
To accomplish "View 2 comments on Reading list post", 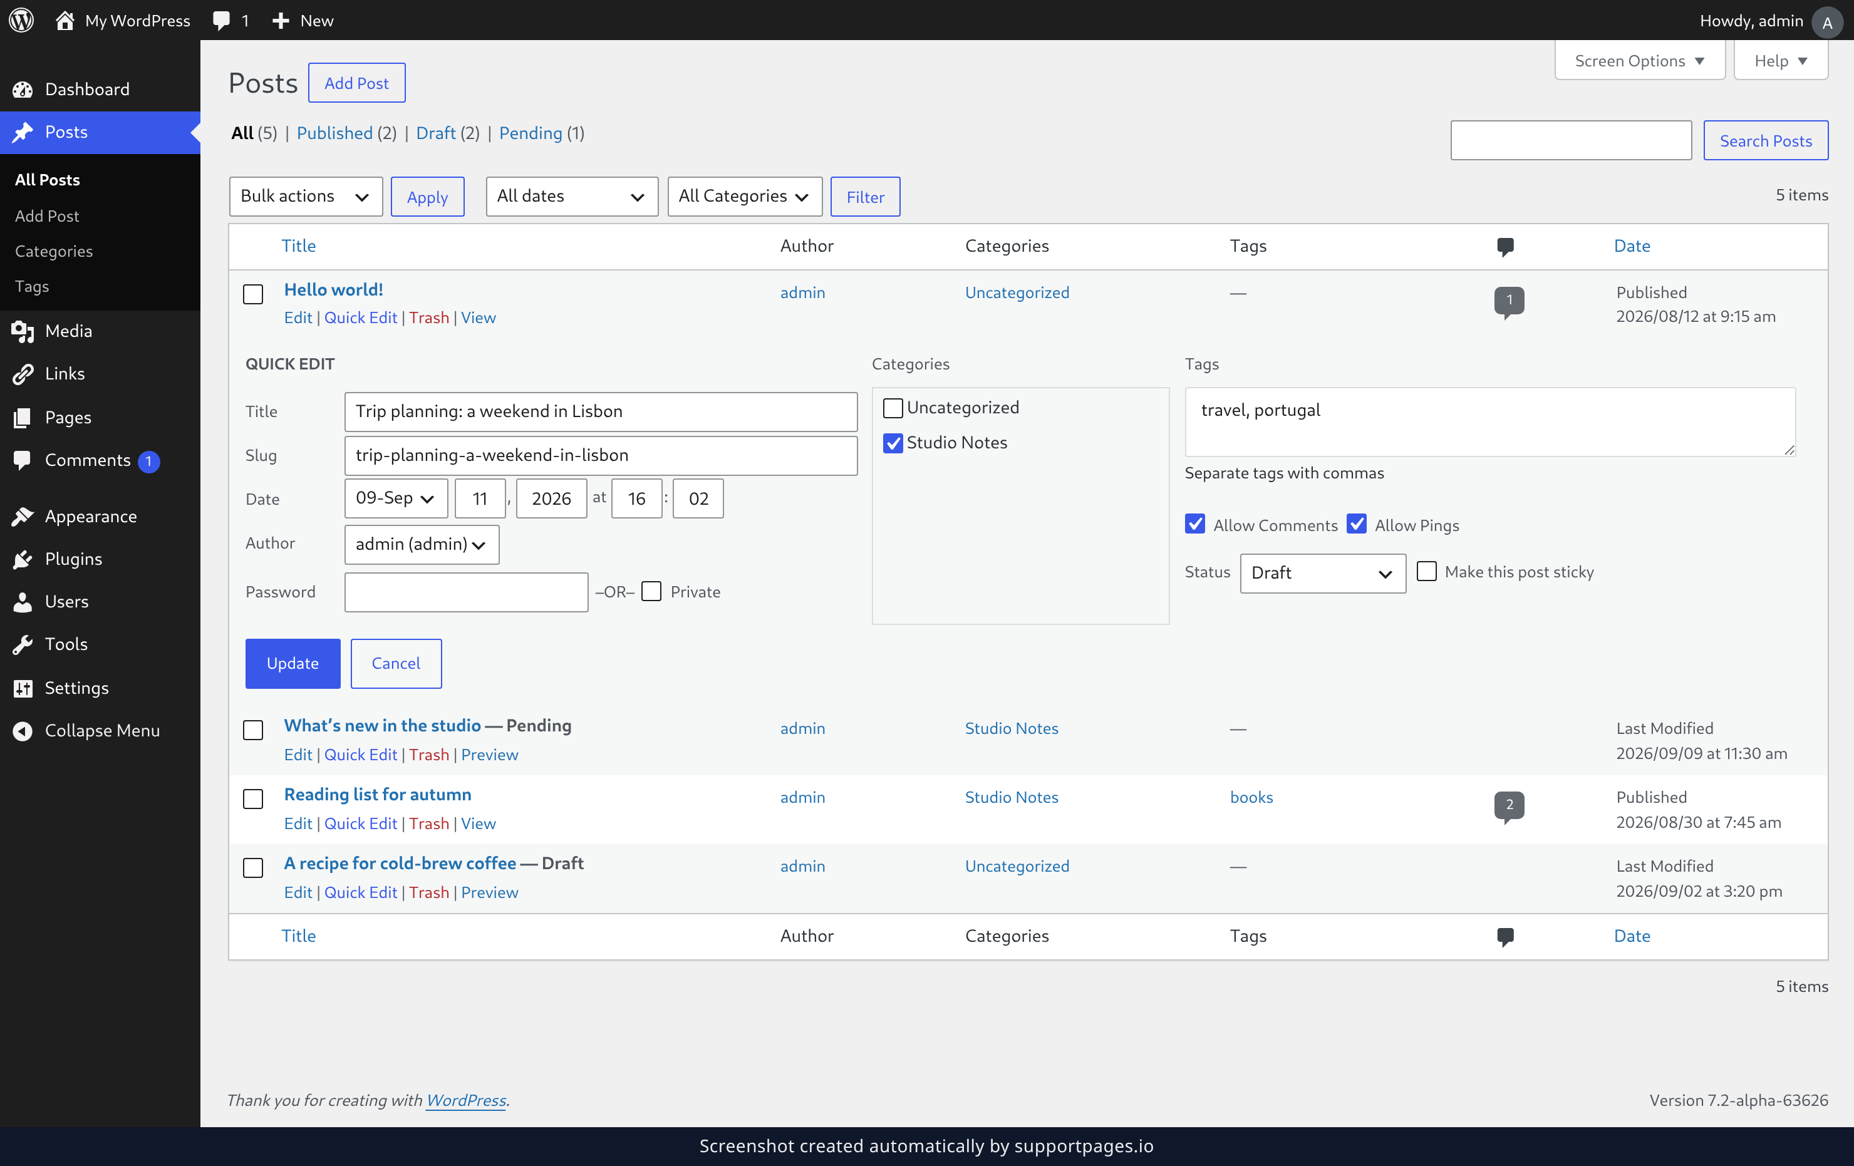I will pos(1509,805).
